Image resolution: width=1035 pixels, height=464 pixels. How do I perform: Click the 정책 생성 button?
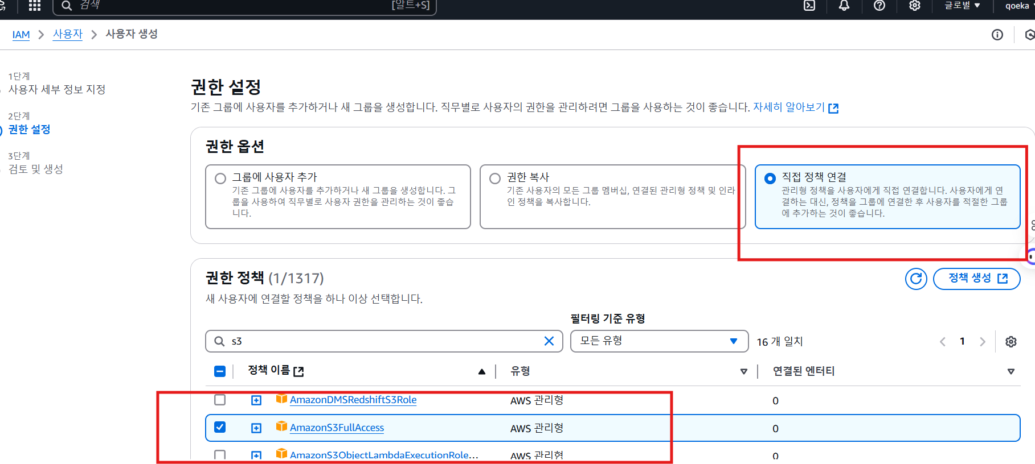976,279
